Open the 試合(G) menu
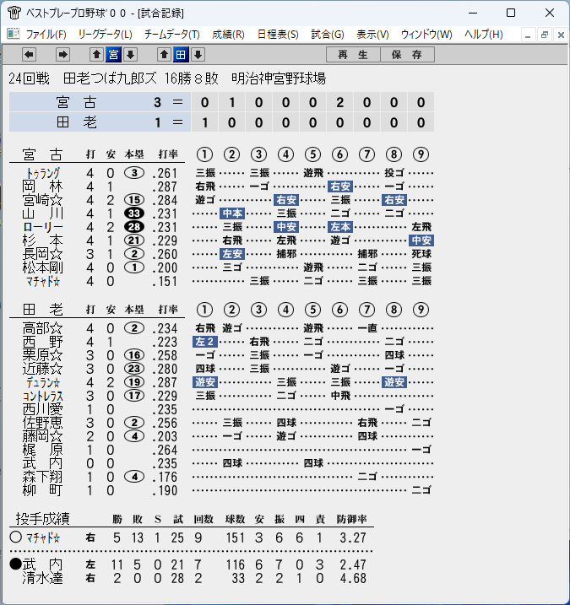 pos(328,35)
